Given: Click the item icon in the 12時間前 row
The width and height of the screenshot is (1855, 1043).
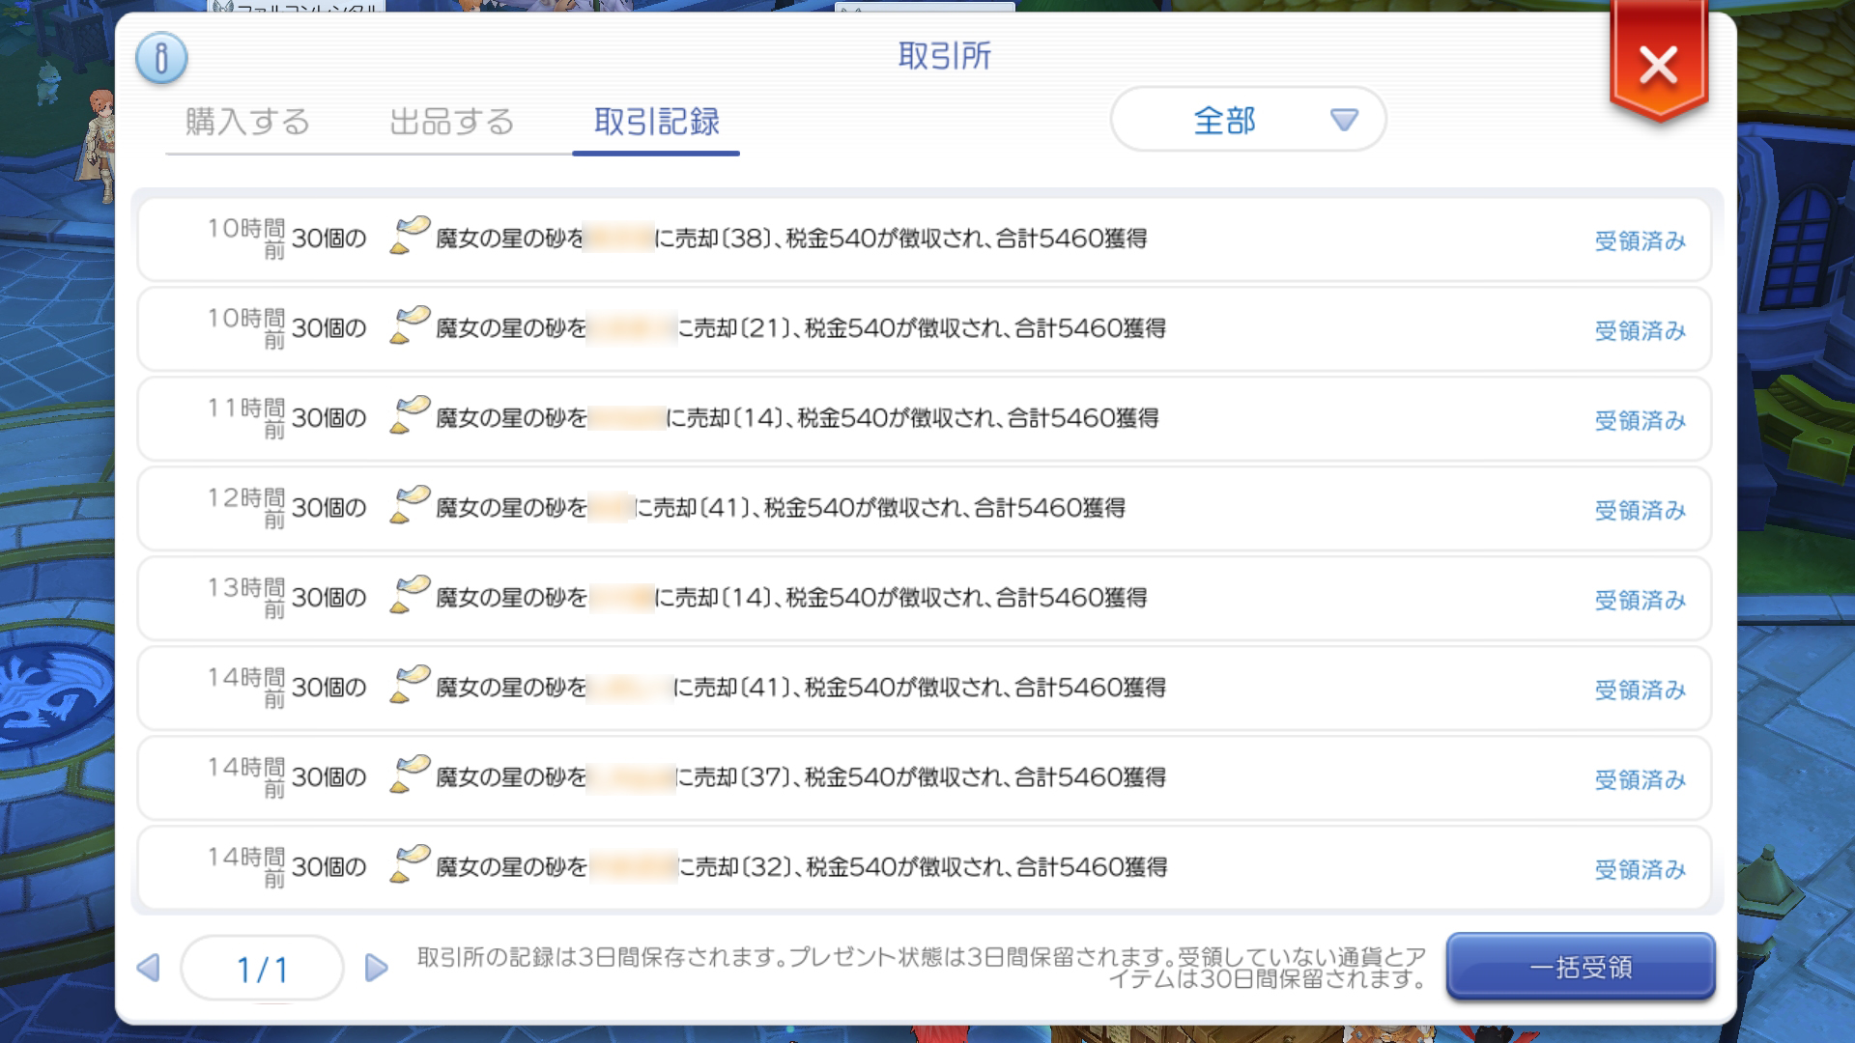Looking at the screenshot, I should [x=410, y=506].
